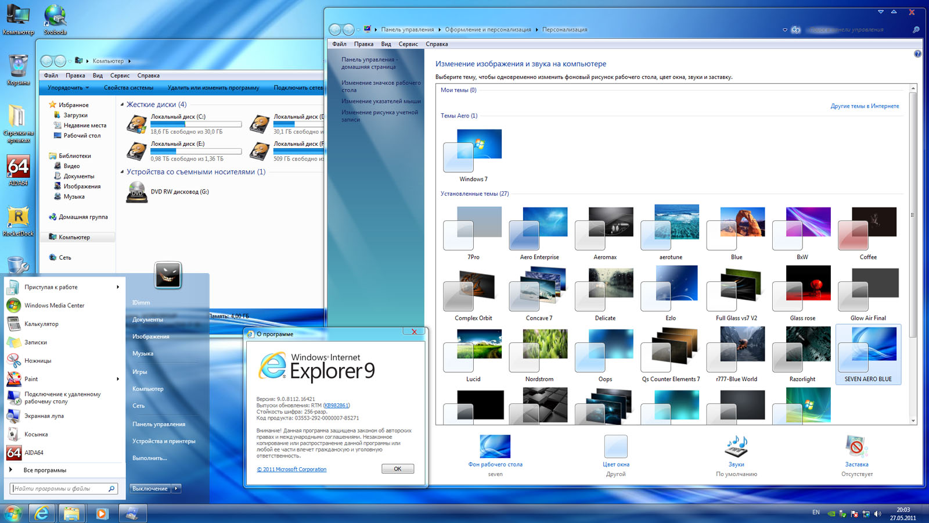Open the Файл menu in the Personalization window

point(340,44)
